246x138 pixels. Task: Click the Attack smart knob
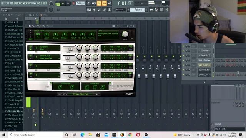click(47, 35)
